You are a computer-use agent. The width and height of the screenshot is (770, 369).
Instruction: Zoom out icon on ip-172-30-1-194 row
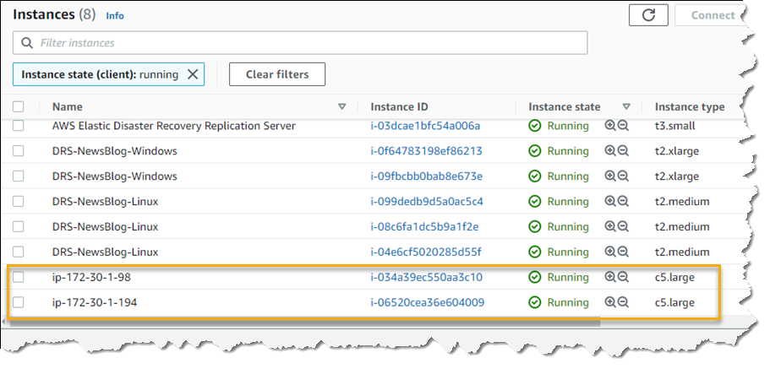[x=623, y=302]
